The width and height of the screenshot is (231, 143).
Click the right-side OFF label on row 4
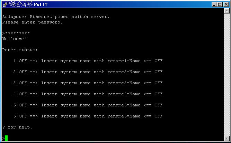[x=158, y=94]
